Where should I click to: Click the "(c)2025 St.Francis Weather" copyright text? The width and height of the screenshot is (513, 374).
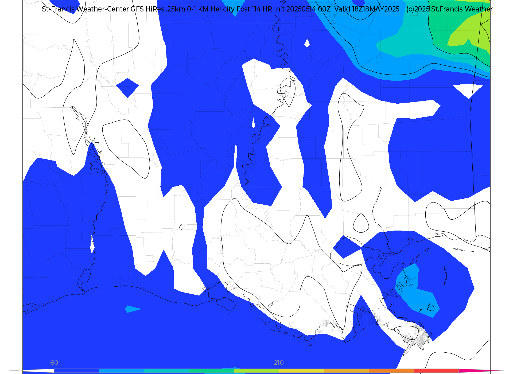click(x=449, y=9)
